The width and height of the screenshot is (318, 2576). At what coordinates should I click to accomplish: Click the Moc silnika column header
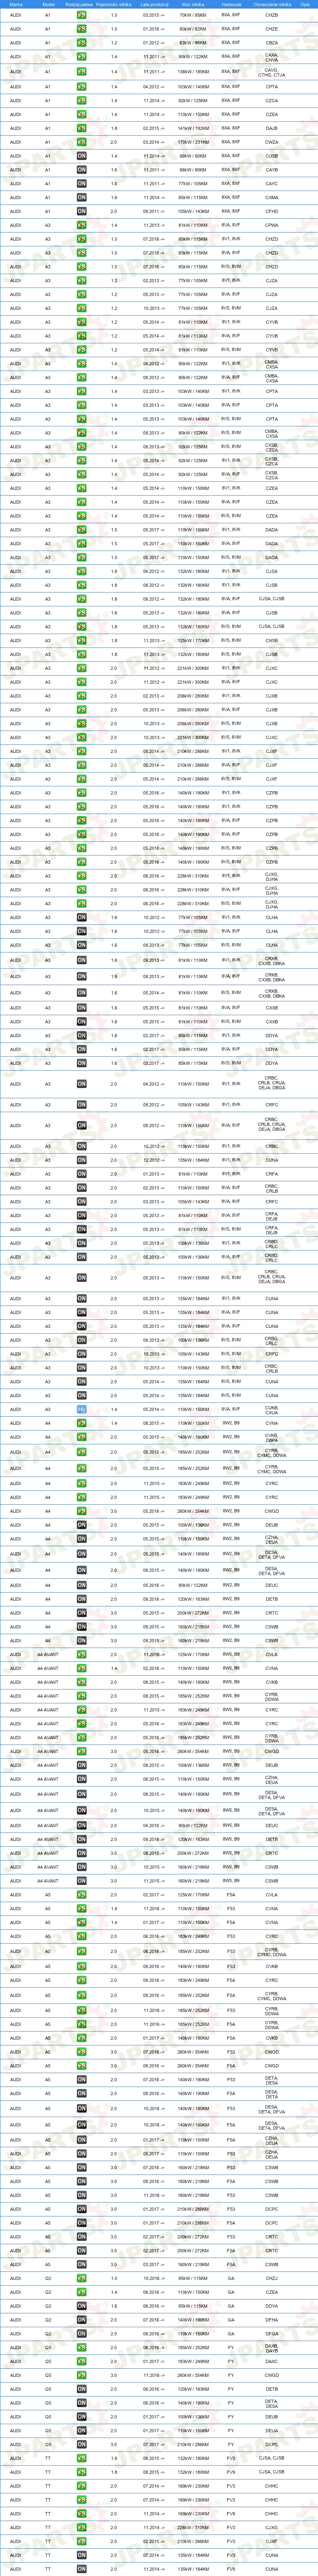click(x=193, y=4)
